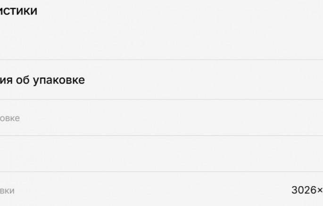Click the "×" sign after 3026
This screenshot has height=206, width=323.
tap(320, 190)
